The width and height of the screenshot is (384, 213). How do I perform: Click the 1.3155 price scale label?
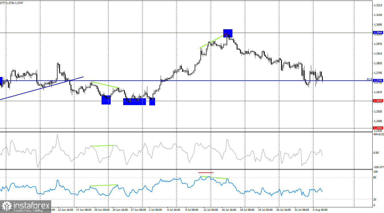(x=378, y=15)
